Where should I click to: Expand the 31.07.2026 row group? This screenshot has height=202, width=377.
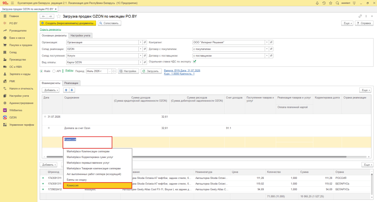click(x=45, y=117)
